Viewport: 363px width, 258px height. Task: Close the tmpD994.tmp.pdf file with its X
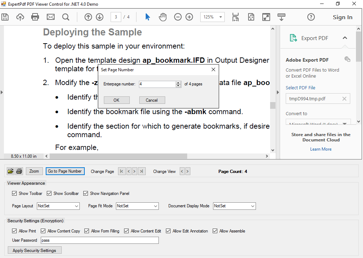(344, 99)
